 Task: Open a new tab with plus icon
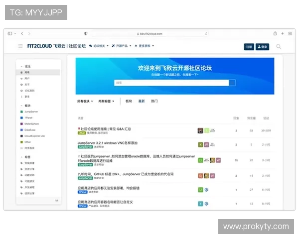(x=283, y=33)
